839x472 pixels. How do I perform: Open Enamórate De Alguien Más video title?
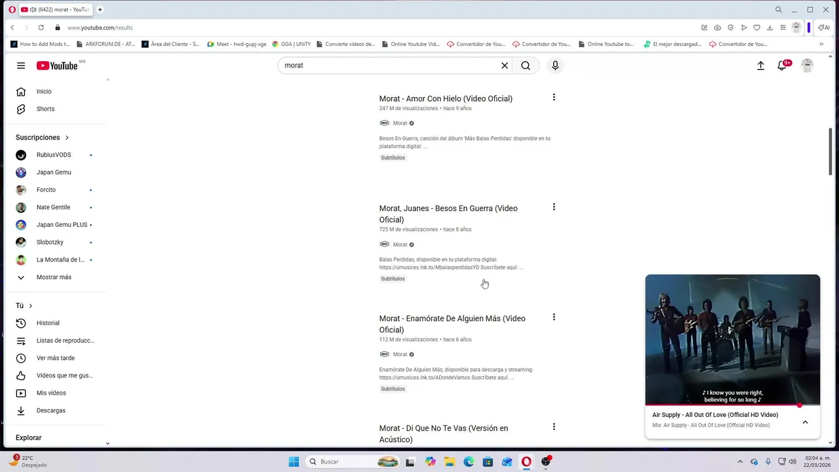452,324
